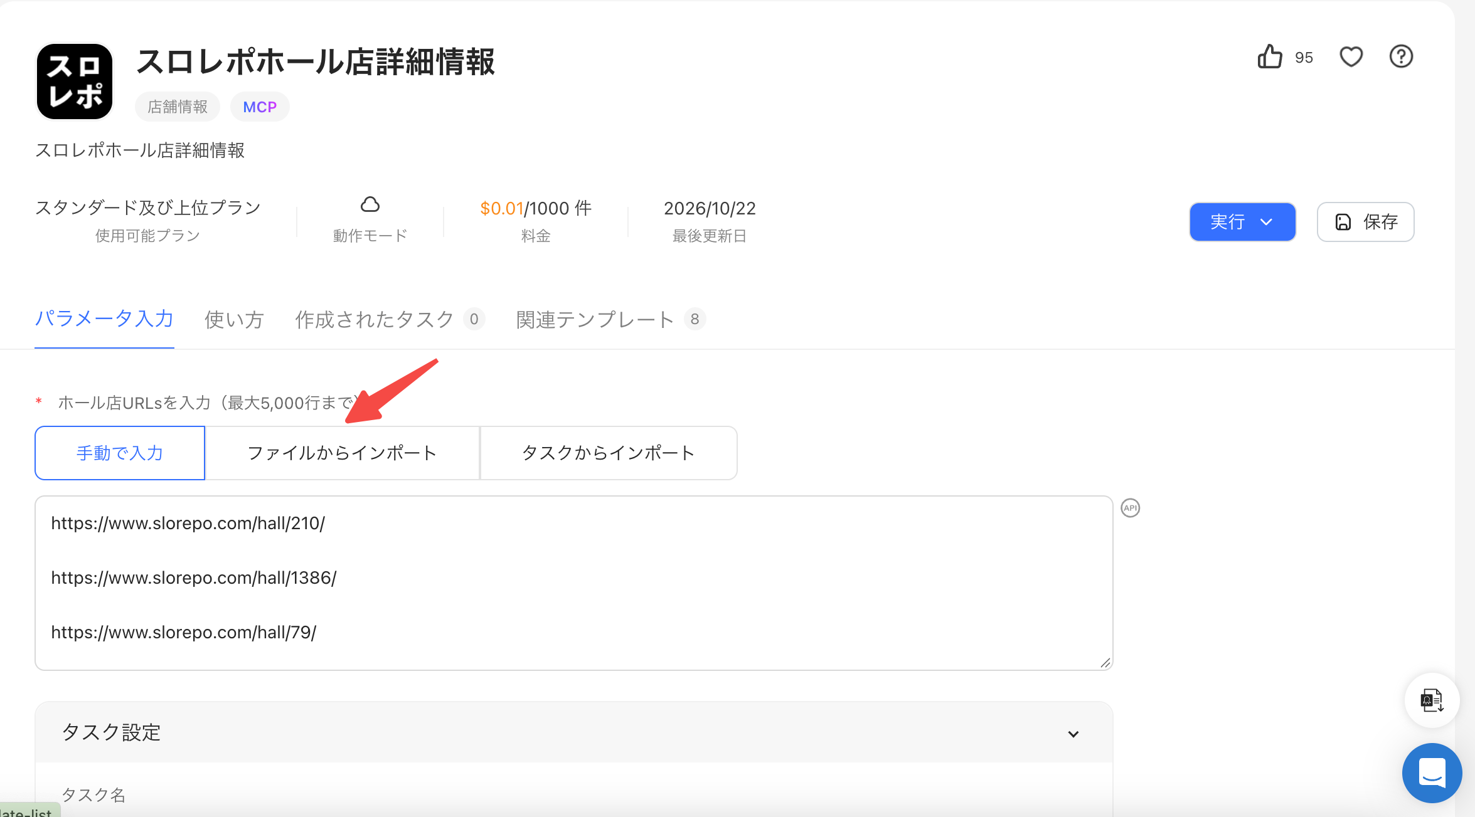
Task: Add to favorites with heart icon
Action: [x=1351, y=56]
